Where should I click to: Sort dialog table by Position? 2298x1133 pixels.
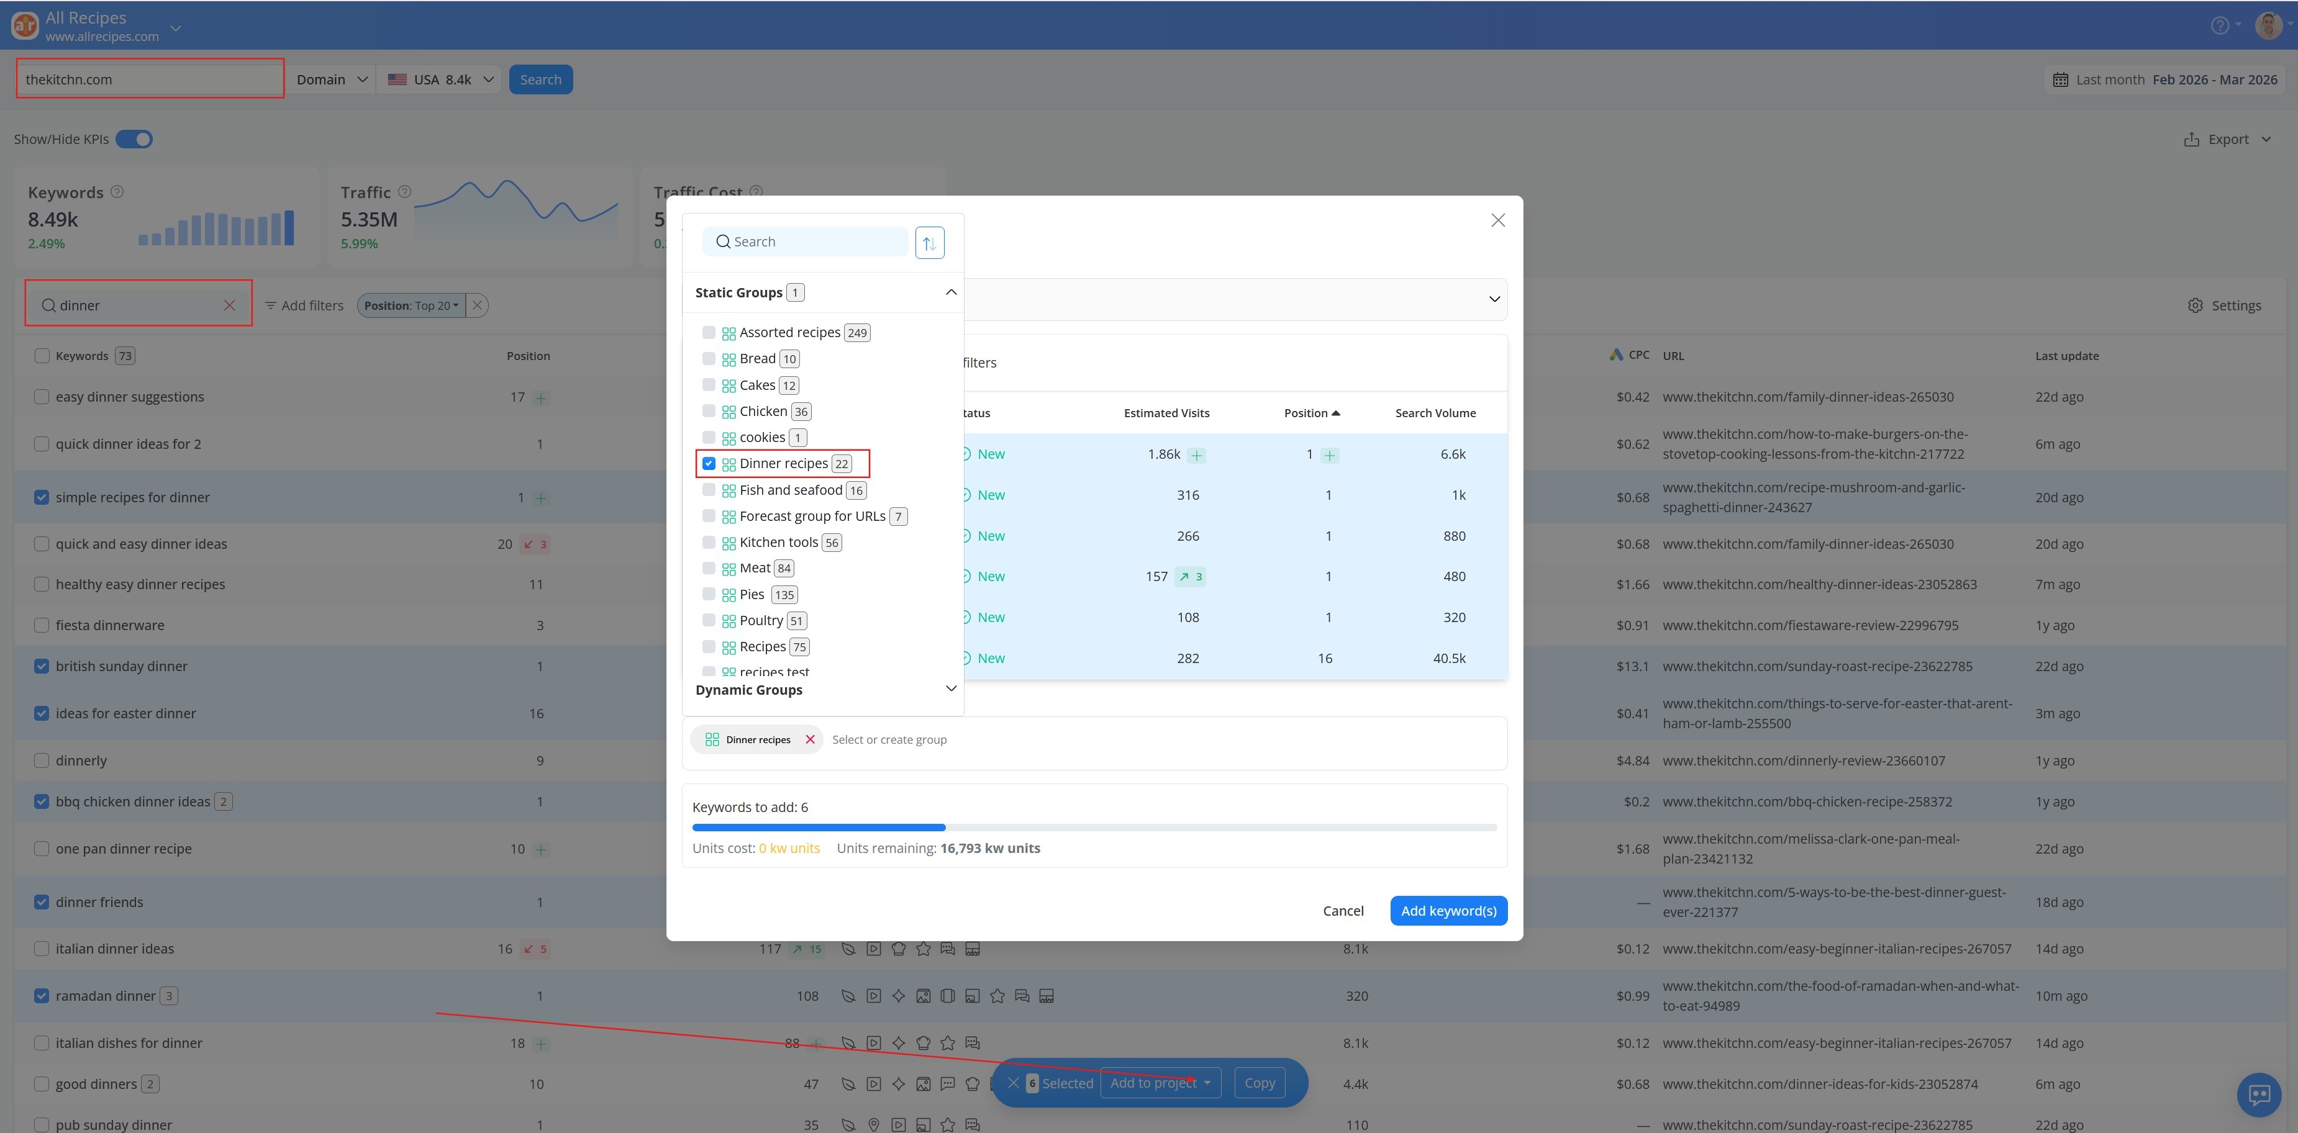[1311, 413]
